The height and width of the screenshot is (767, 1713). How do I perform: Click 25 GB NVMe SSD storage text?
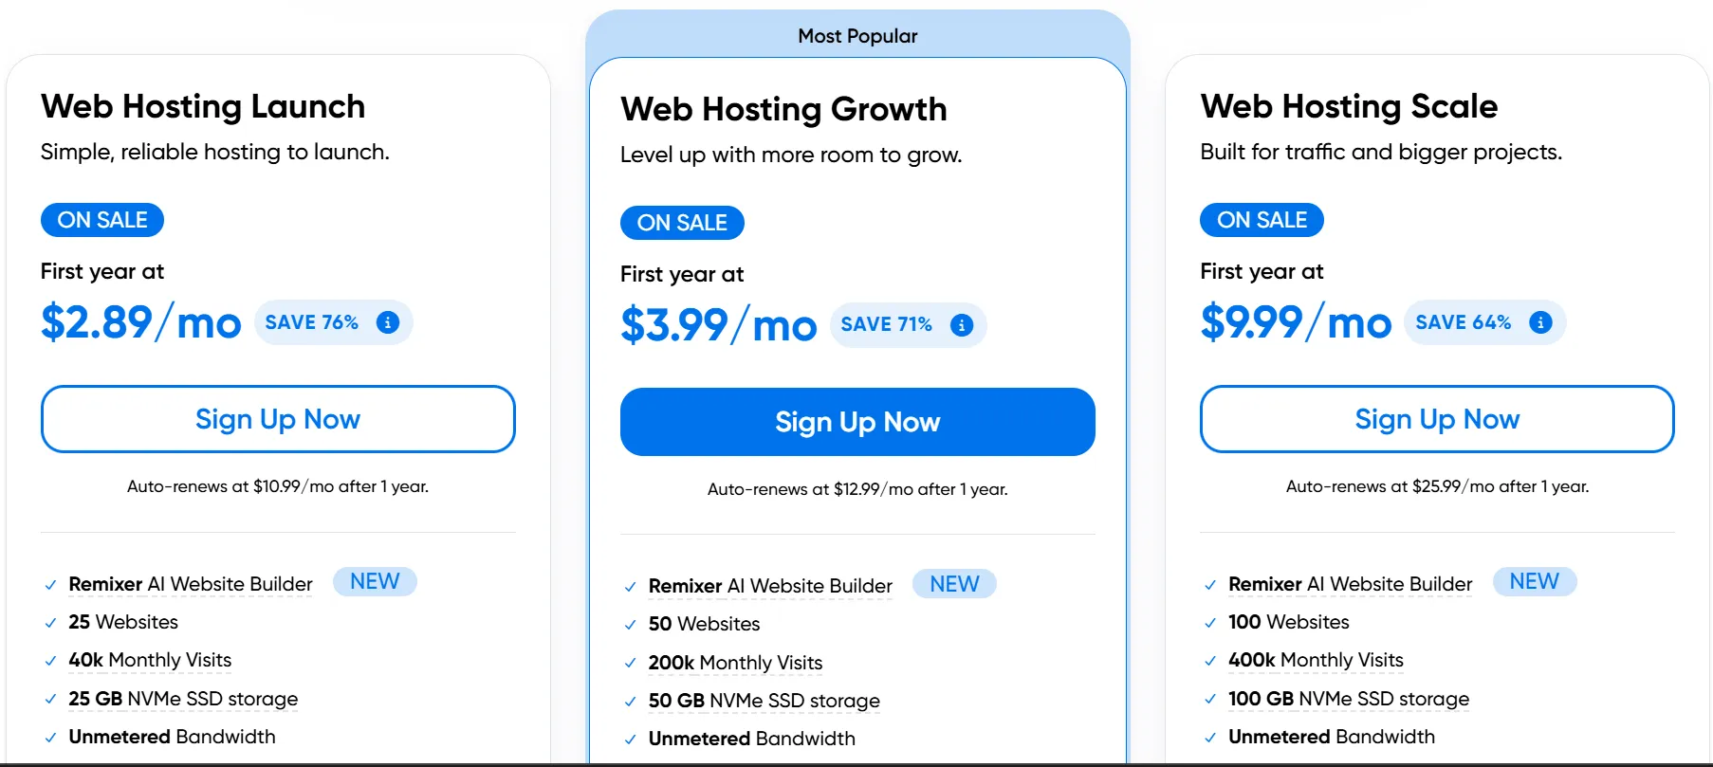point(183,699)
